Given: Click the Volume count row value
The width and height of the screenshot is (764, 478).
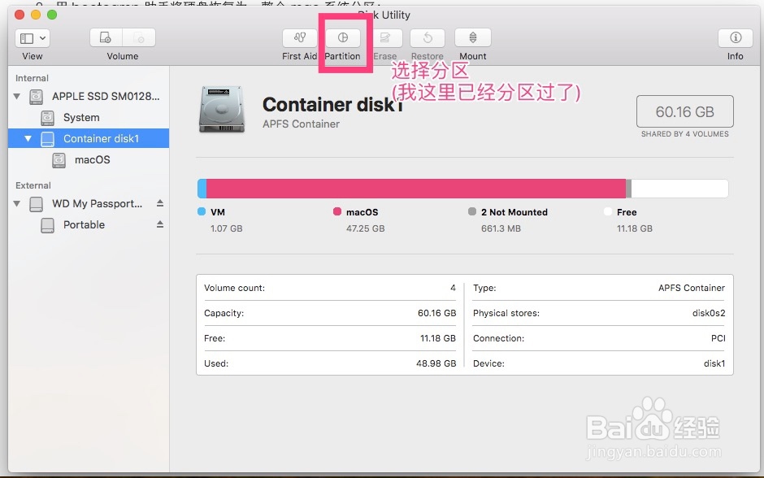Looking at the screenshot, I should pyautogui.click(x=454, y=288).
